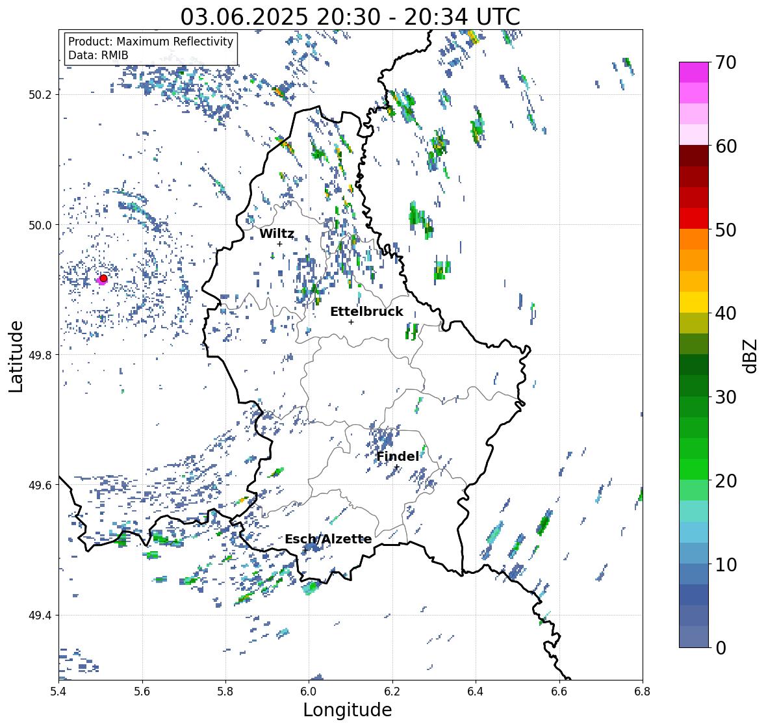
Task: Click the longitude tick label 6.4
Action: [x=476, y=691]
